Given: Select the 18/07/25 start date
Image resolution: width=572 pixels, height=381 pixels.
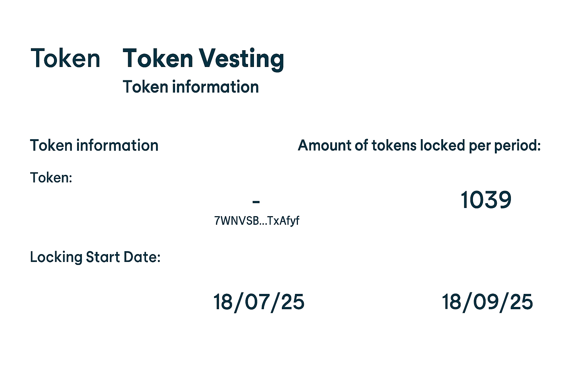Looking at the screenshot, I should point(259,302).
